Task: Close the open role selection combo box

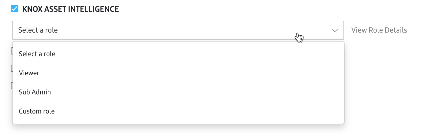Action: (x=334, y=30)
